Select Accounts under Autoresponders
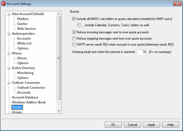The image size is (183, 131). (24, 39)
